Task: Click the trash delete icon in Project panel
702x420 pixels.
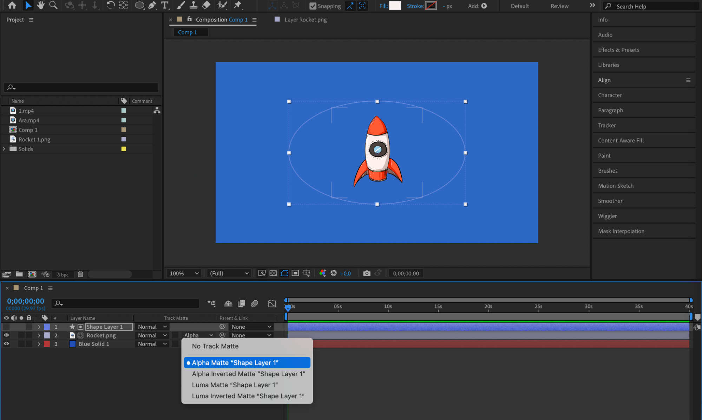Action: tap(80, 274)
